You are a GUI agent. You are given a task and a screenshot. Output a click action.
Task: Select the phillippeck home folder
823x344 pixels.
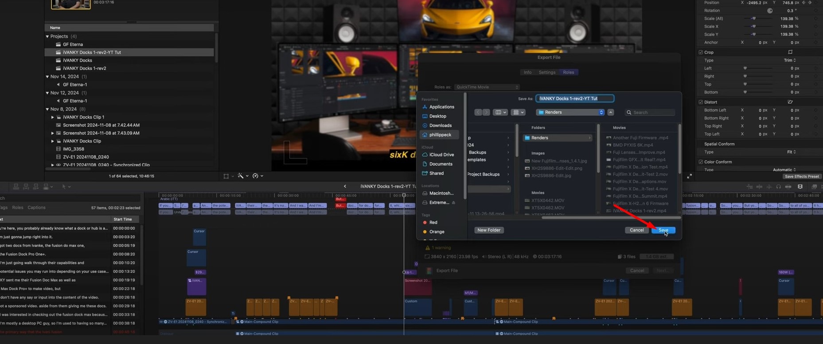(x=439, y=135)
